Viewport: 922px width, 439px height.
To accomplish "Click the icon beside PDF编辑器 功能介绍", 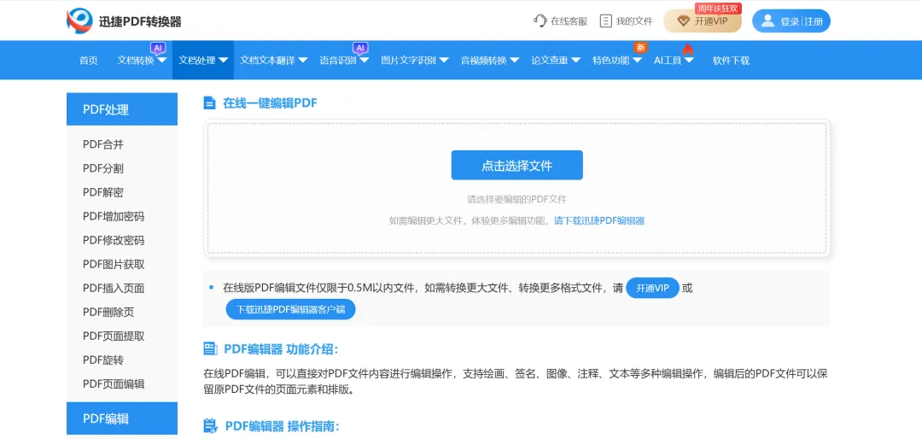I will (210, 349).
